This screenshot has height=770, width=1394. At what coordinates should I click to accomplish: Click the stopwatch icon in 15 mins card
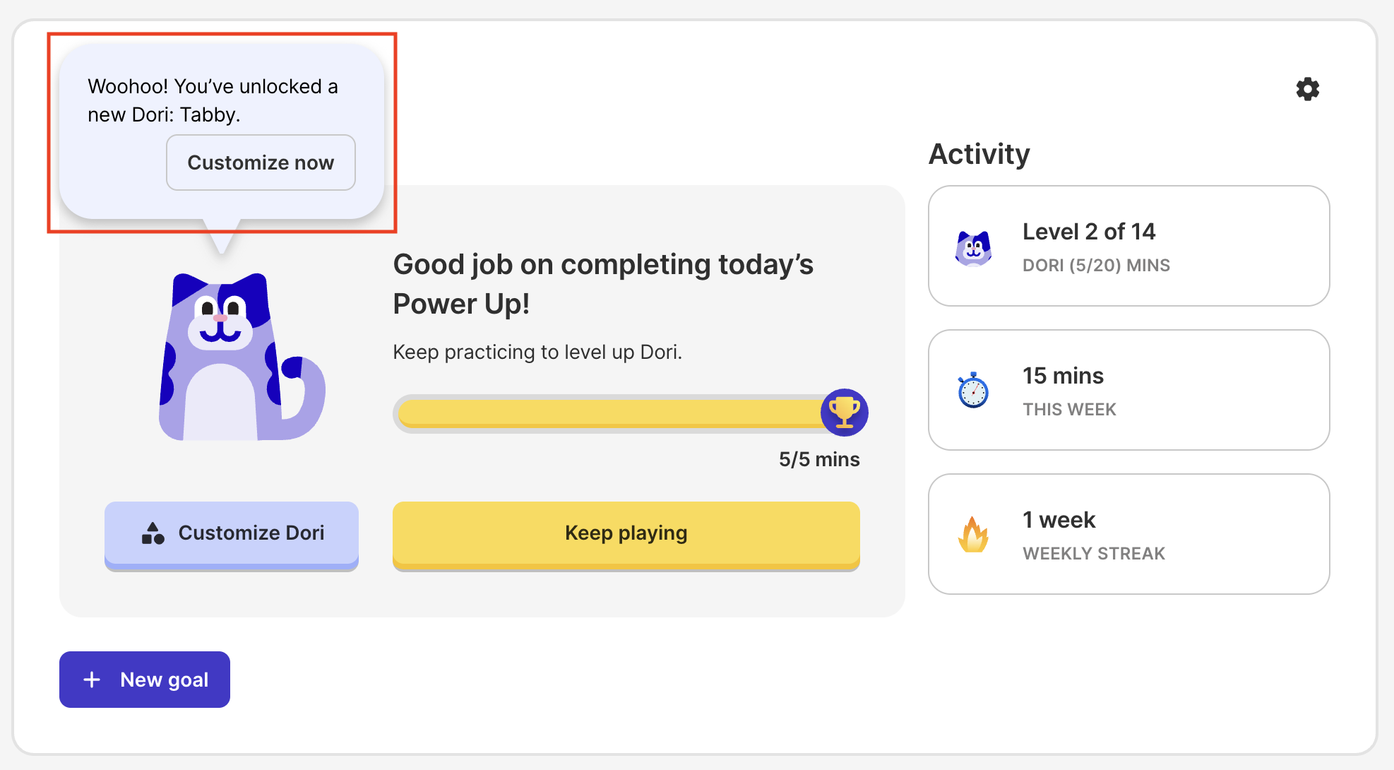pyautogui.click(x=973, y=390)
